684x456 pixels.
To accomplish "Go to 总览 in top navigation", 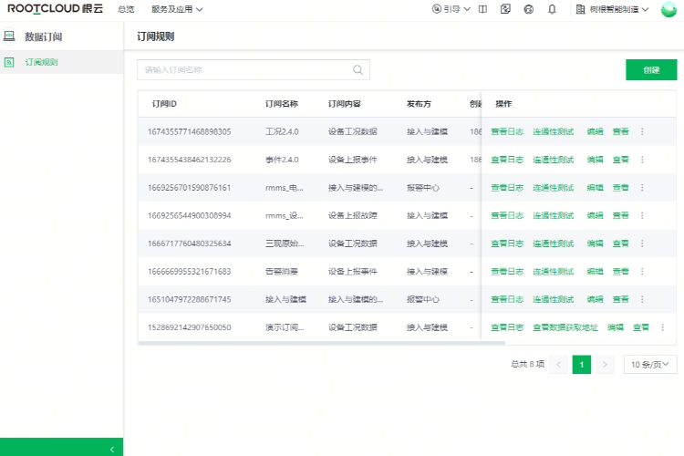I will point(126,9).
